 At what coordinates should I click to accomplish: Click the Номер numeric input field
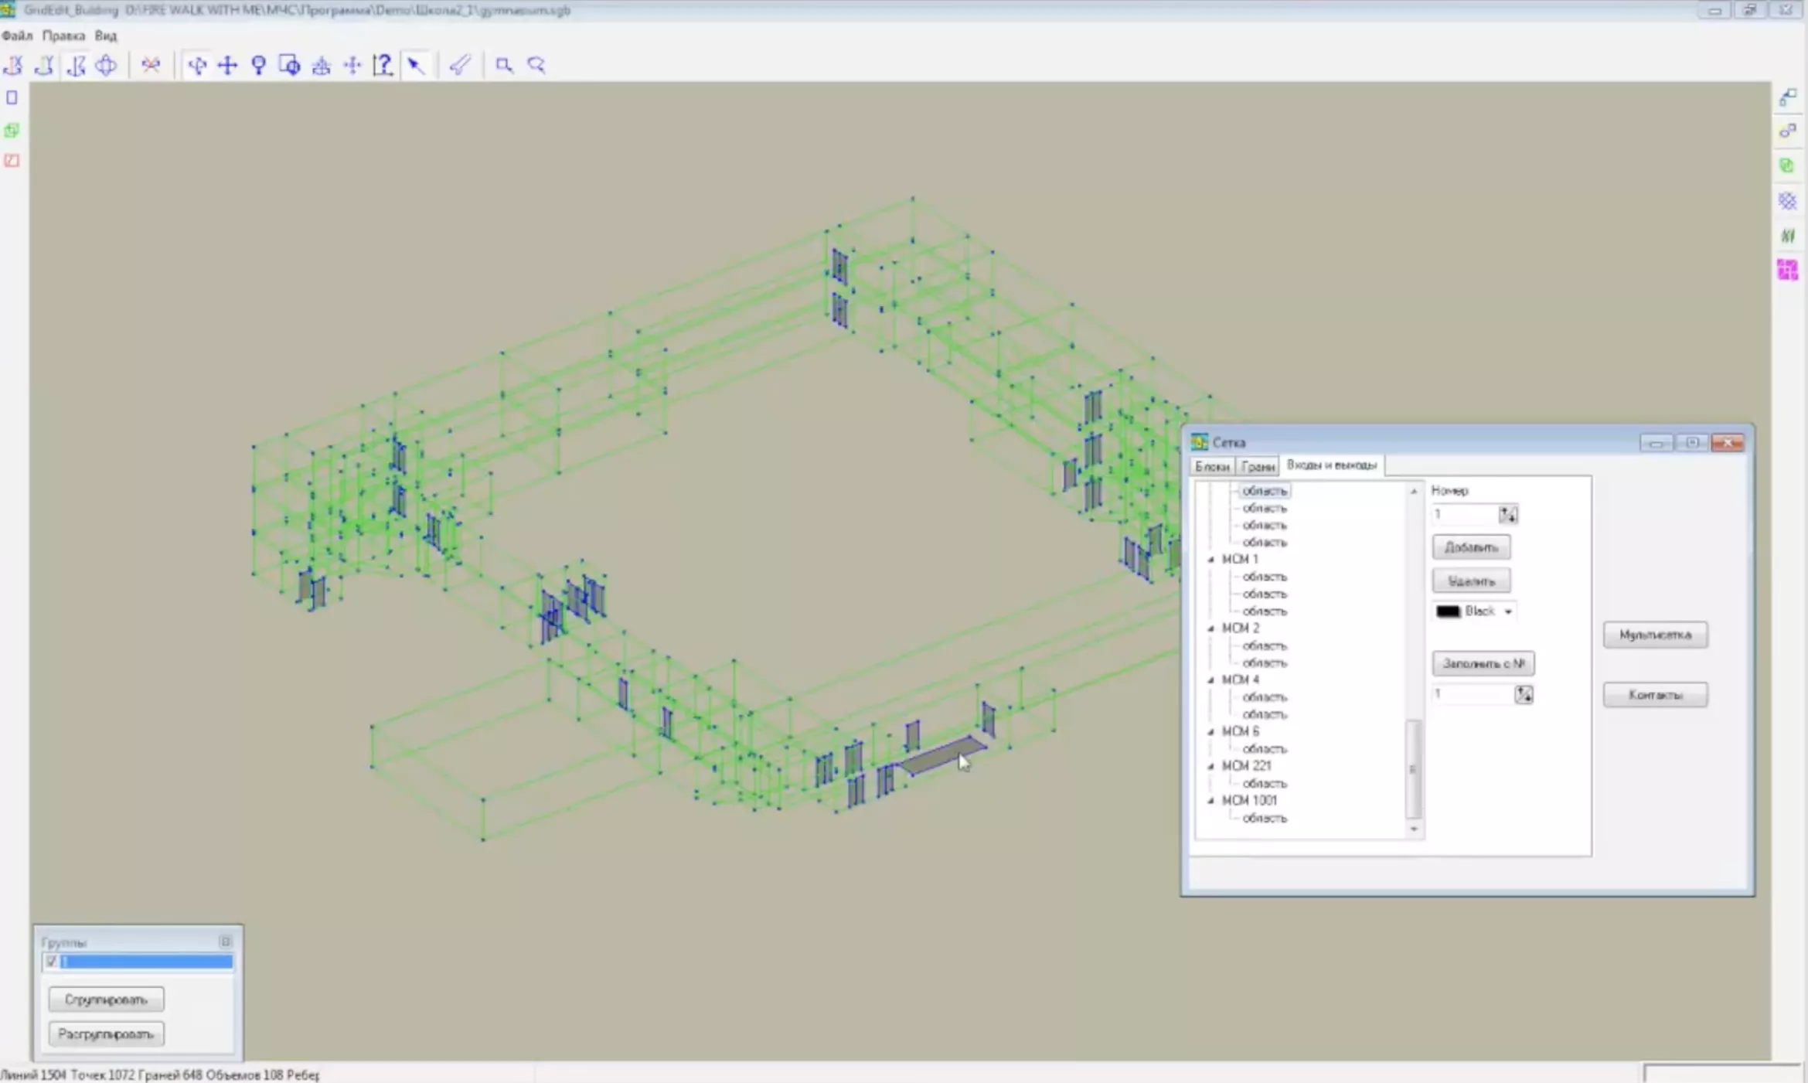click(x=1465, y=514)
